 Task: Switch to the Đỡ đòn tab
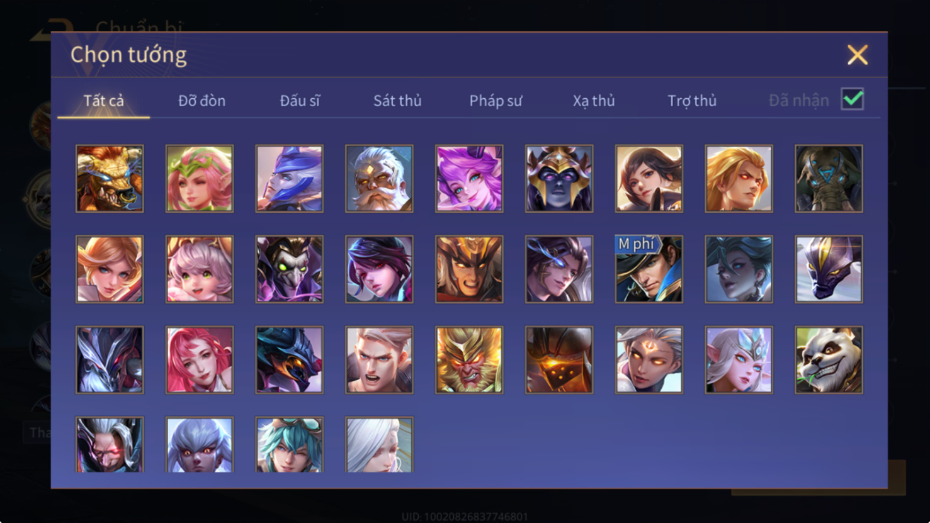pyautogui.click(x=201, y=101)
